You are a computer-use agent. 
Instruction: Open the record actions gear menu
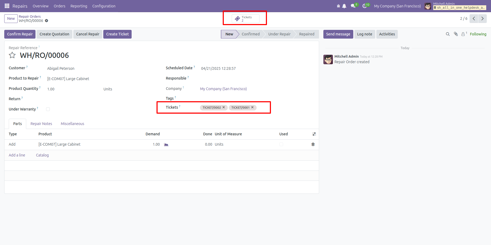pos(47,21)
